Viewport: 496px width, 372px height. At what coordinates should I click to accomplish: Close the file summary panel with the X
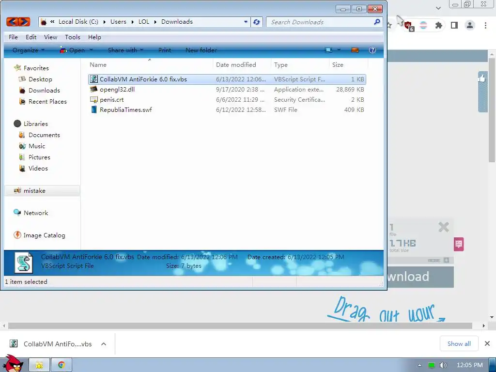[444, 227]
